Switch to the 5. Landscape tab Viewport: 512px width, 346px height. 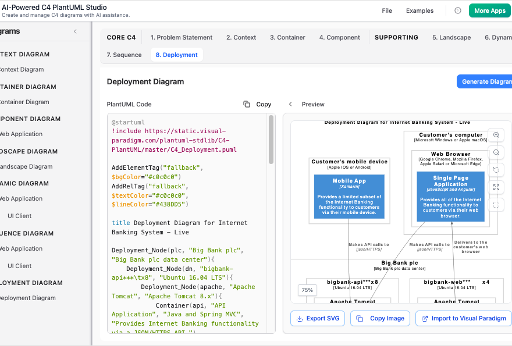[451, 37]
